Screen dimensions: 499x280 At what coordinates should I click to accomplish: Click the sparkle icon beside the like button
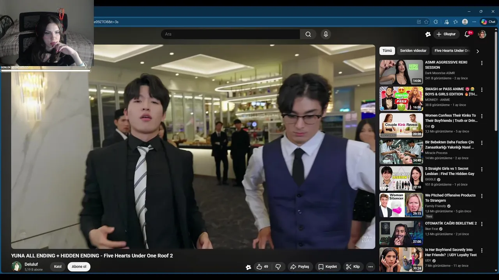tap(248, 267)
